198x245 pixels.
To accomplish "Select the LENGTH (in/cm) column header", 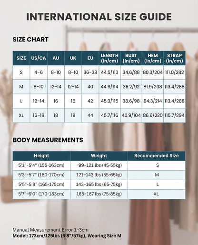I will 109,58.
